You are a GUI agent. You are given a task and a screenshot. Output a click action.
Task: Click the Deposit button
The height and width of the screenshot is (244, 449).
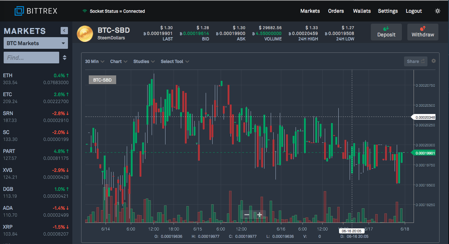pos(386,32)
